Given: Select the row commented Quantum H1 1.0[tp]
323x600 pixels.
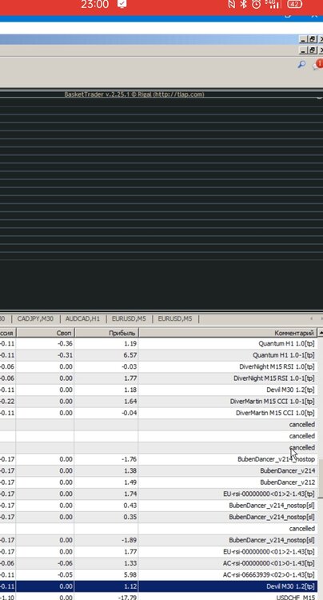Looking at the screenshot, I should click(x=158, y=344).
